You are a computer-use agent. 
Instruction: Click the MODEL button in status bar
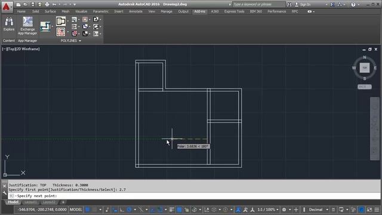tap(76, 210)
